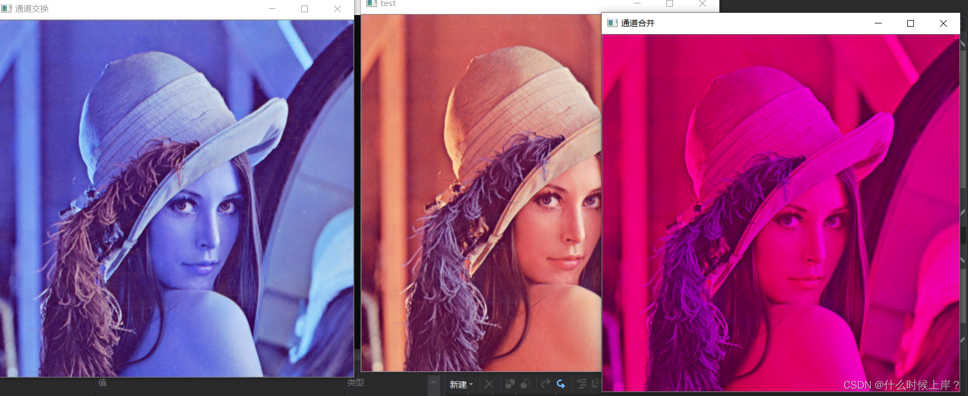Click the indented lines list icon in toolbar
968x396 pixels.
click(x=582, y=384)
